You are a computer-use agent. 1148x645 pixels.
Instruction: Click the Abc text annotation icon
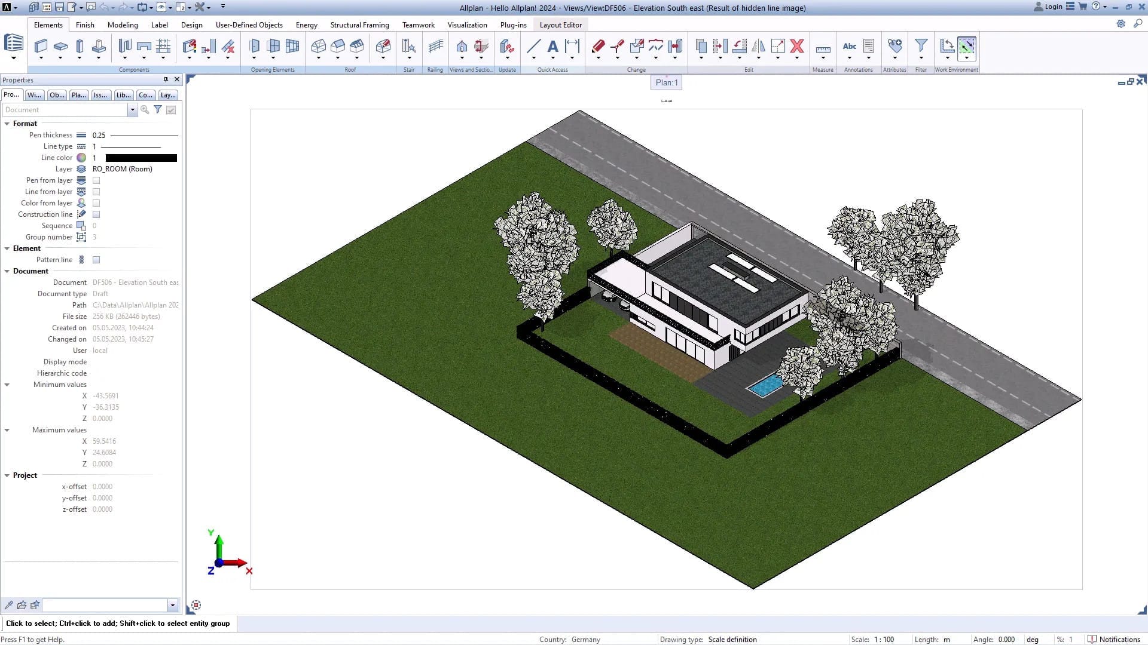point(849,46)
